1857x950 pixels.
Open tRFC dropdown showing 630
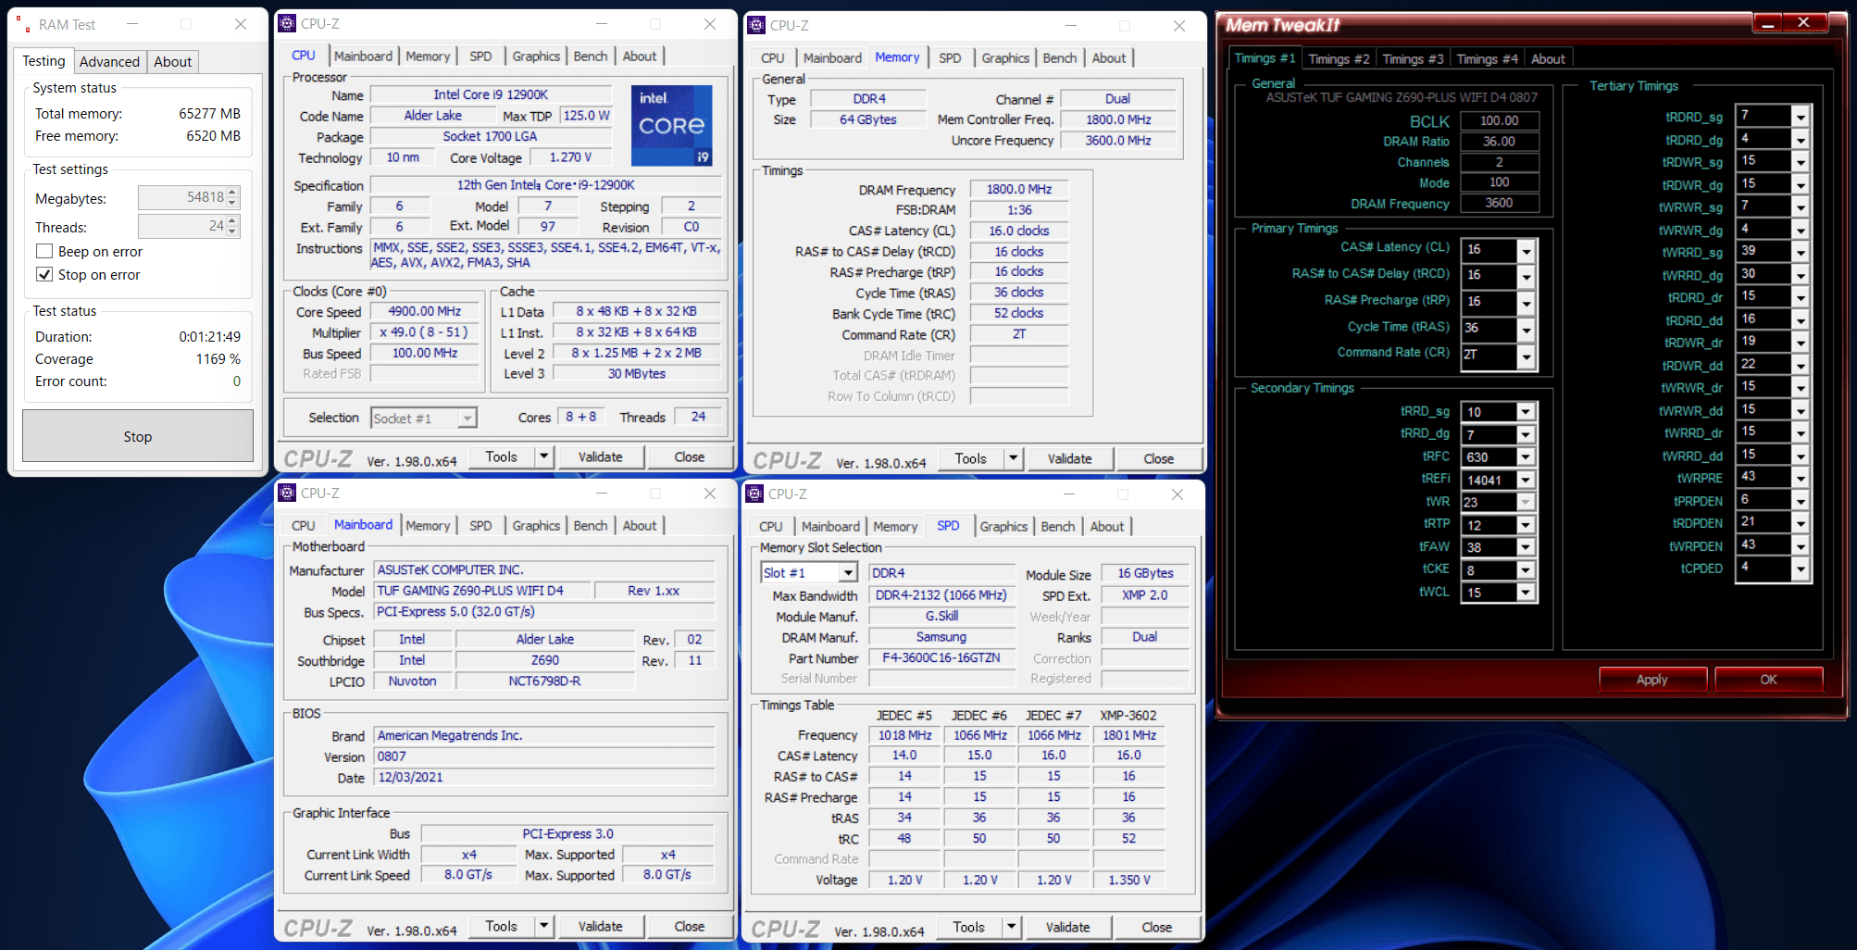click(x=1526, y=457)
